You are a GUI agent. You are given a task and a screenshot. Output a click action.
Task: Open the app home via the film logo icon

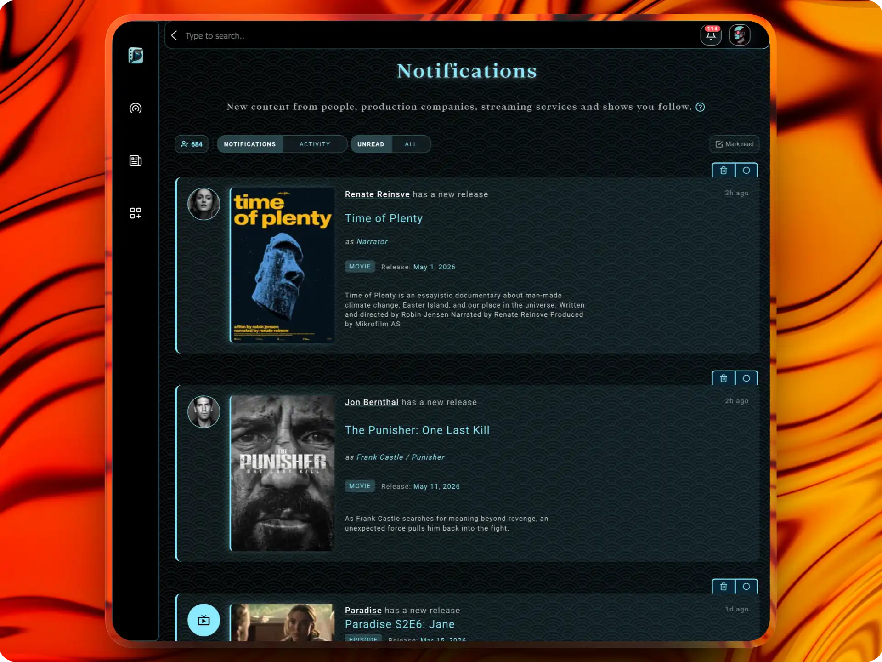[x=136, y=56]
